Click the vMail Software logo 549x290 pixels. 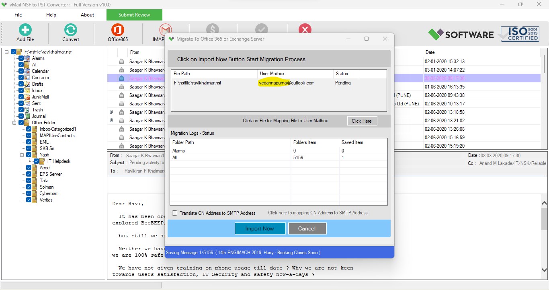(461, 34)
